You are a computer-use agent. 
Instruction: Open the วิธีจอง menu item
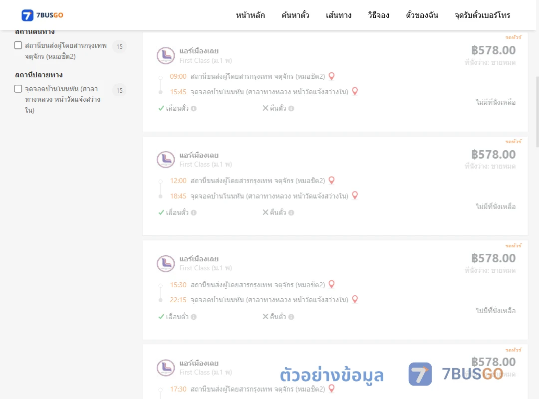pos(378,15)
